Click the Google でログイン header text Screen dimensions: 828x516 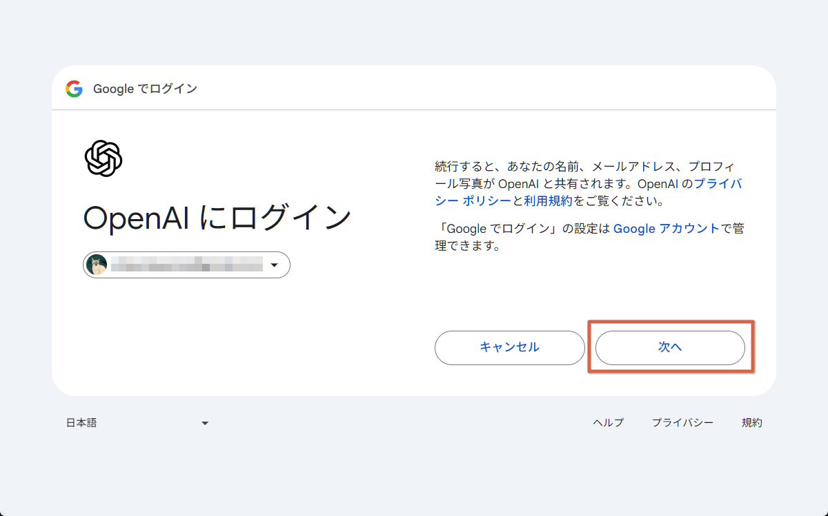(145, 89)
